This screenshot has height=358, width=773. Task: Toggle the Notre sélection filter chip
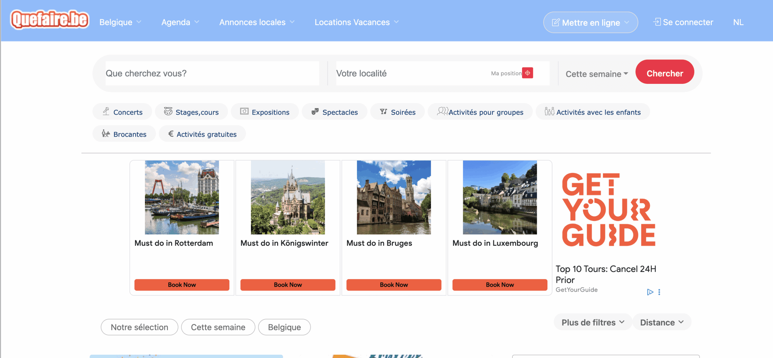tap(139, 327)
